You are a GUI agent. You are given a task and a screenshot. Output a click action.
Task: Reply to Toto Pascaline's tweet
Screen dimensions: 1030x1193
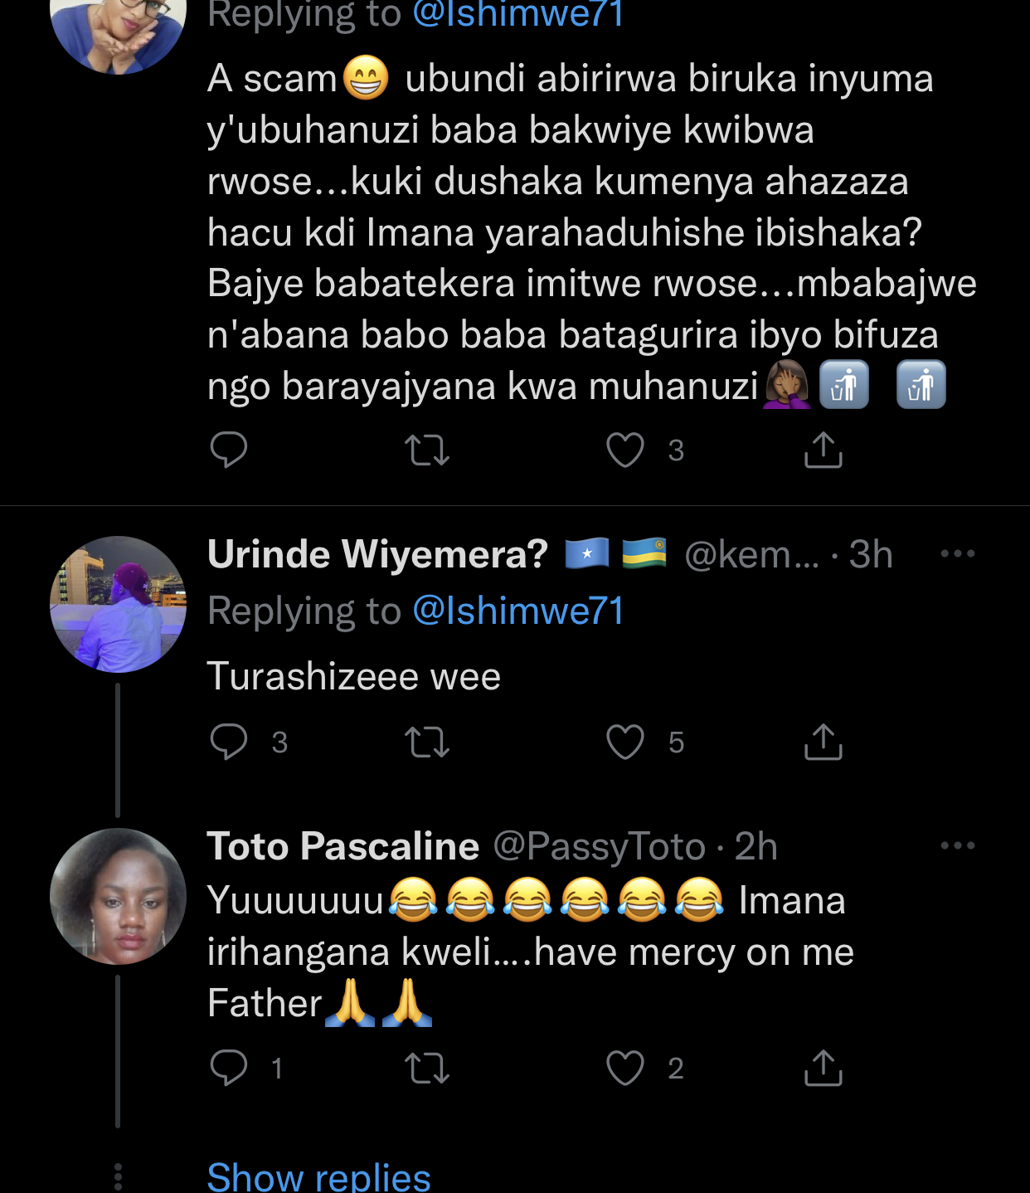point(229,1068)
